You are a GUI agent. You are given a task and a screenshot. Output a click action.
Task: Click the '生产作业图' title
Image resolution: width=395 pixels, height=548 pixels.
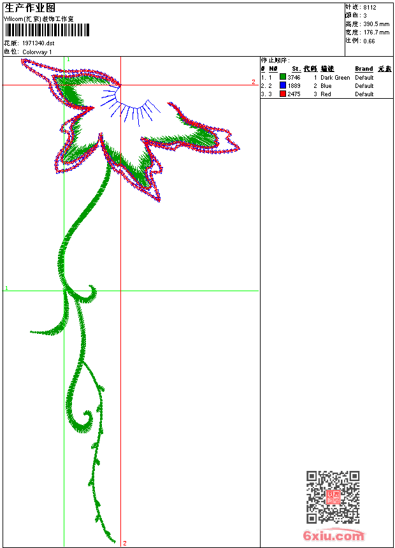[30, 8]
